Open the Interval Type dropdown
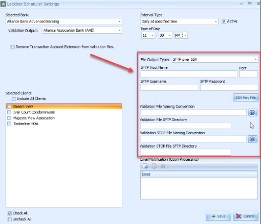261x224 pixels. [x=216, y=21]
